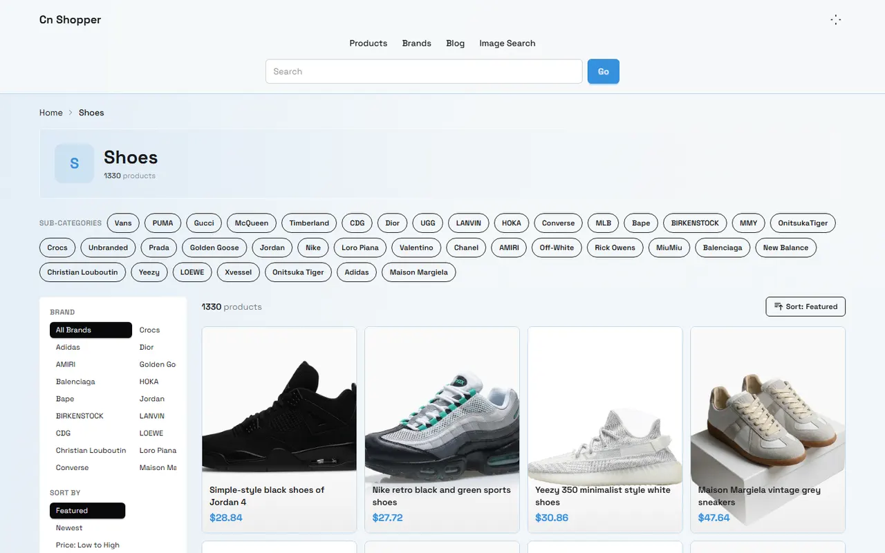Select All Brands filter option
885x553 pixels.
pos(91,330)
